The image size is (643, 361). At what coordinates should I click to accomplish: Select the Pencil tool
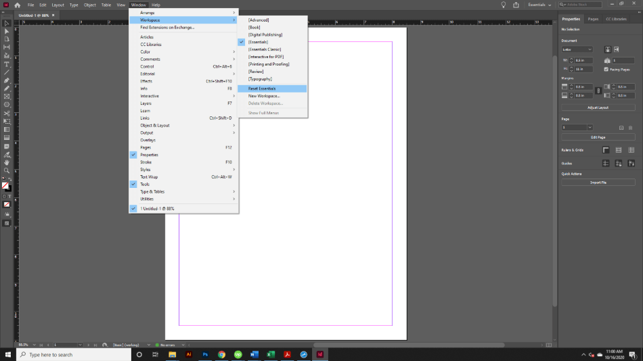click(x=7, y=89)
